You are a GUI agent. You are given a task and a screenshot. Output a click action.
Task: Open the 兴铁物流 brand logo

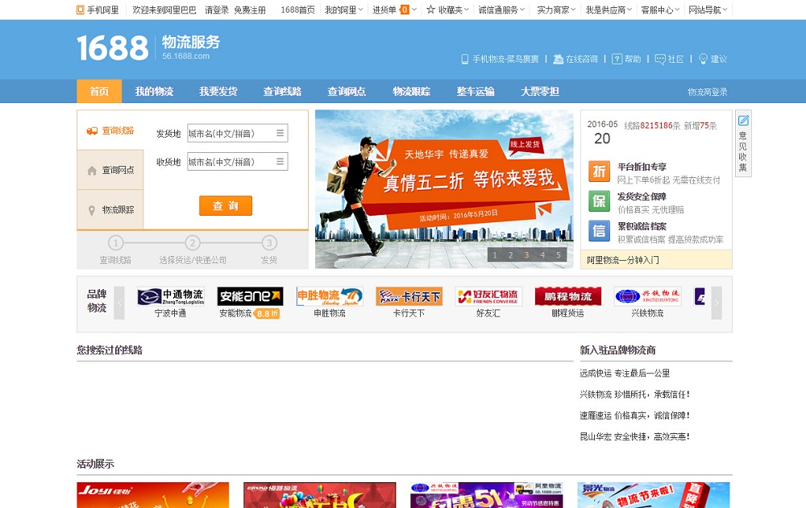(648, 296)
